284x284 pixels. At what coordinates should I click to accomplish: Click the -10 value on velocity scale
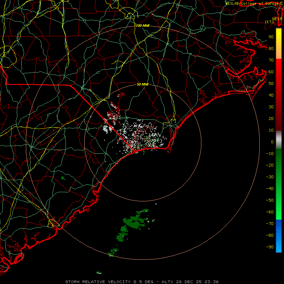tap(270, 154)
